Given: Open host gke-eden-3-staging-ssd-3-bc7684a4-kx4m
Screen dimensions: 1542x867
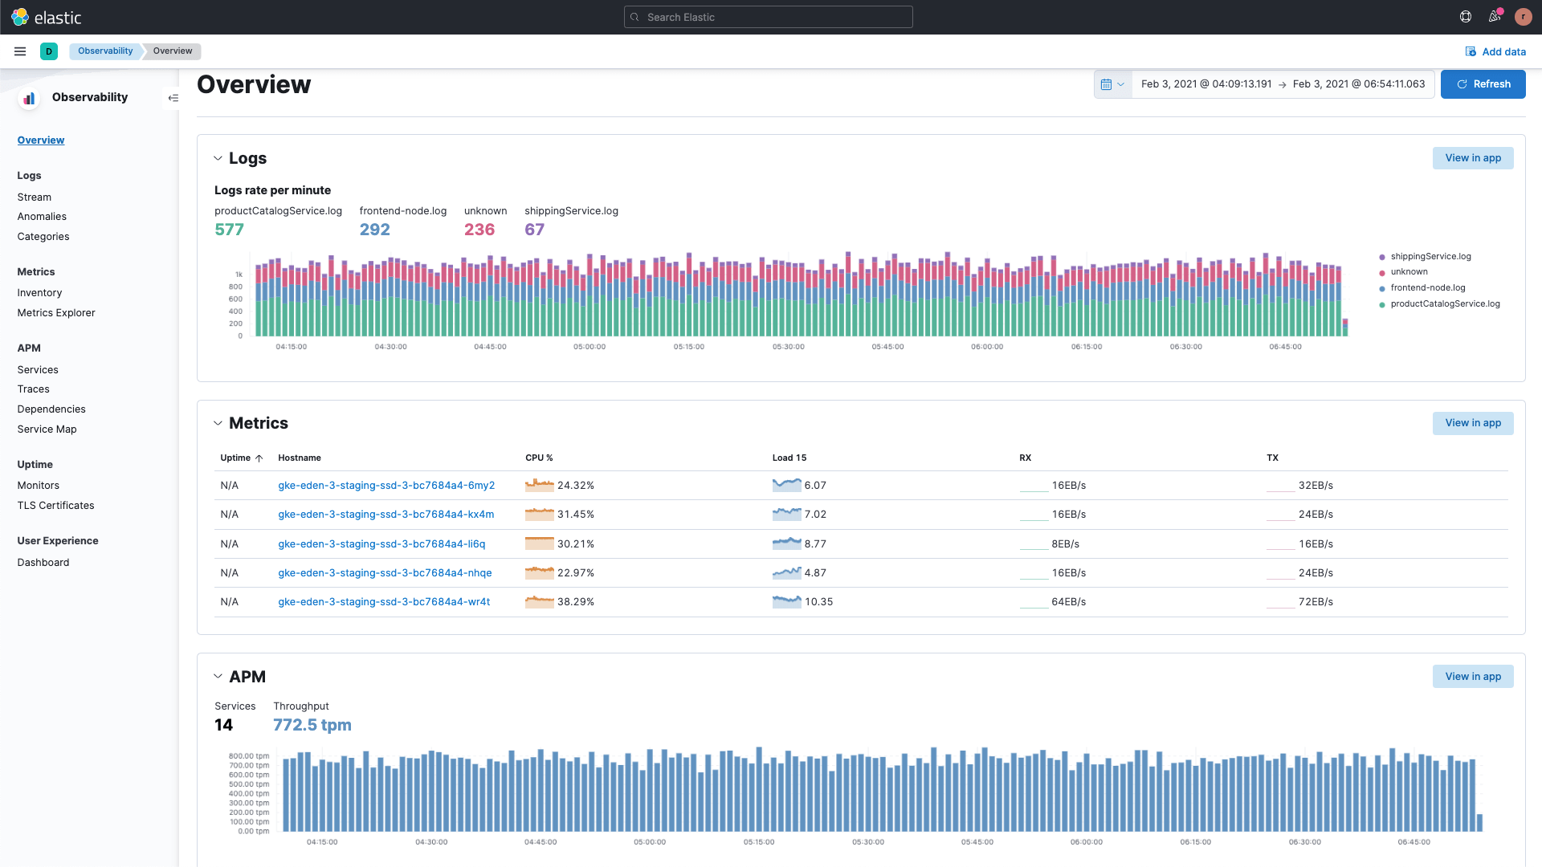Looking at the screenshot, I should click(x=386, y=515).
